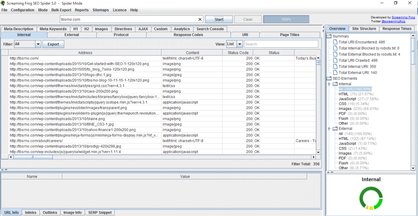Open the Response Times tab

397,29
